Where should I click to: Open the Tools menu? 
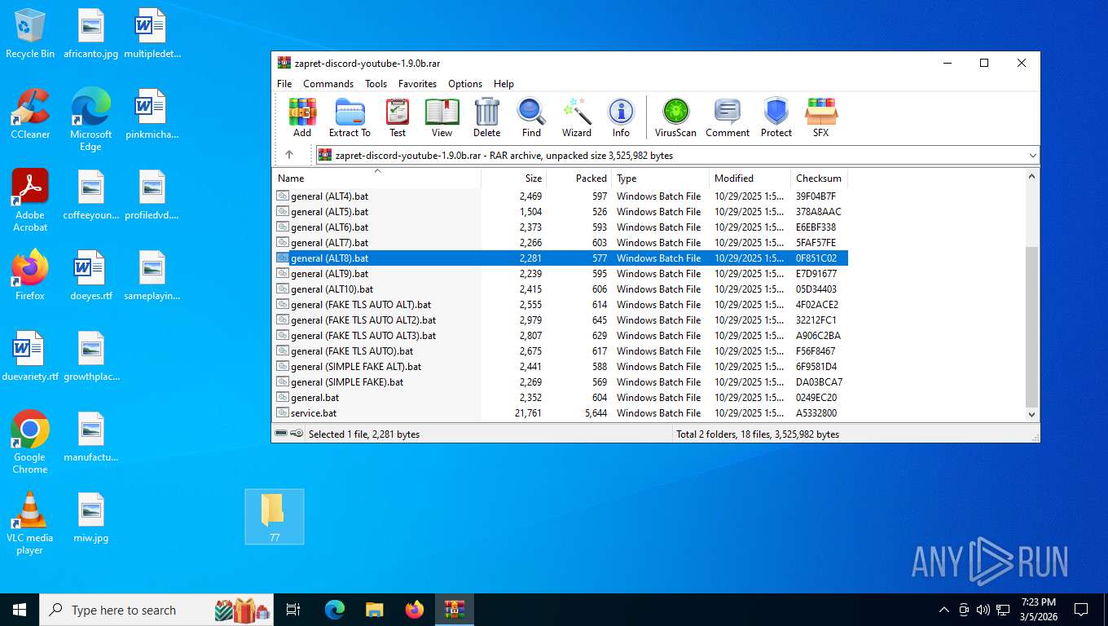(376, 84)
